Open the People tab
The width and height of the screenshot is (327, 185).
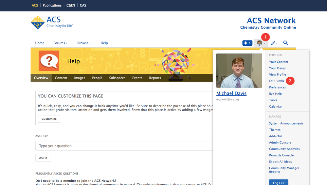click(97, 78)
